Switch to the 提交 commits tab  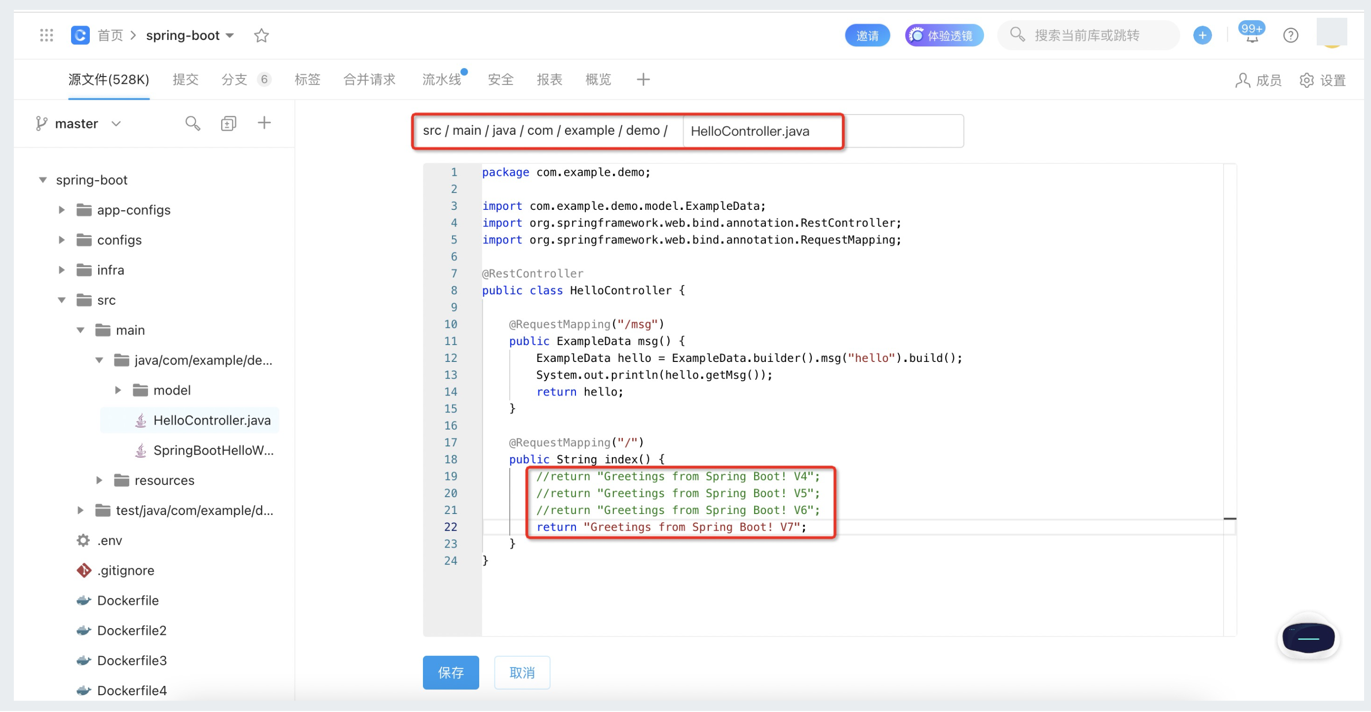click(185, 80)
